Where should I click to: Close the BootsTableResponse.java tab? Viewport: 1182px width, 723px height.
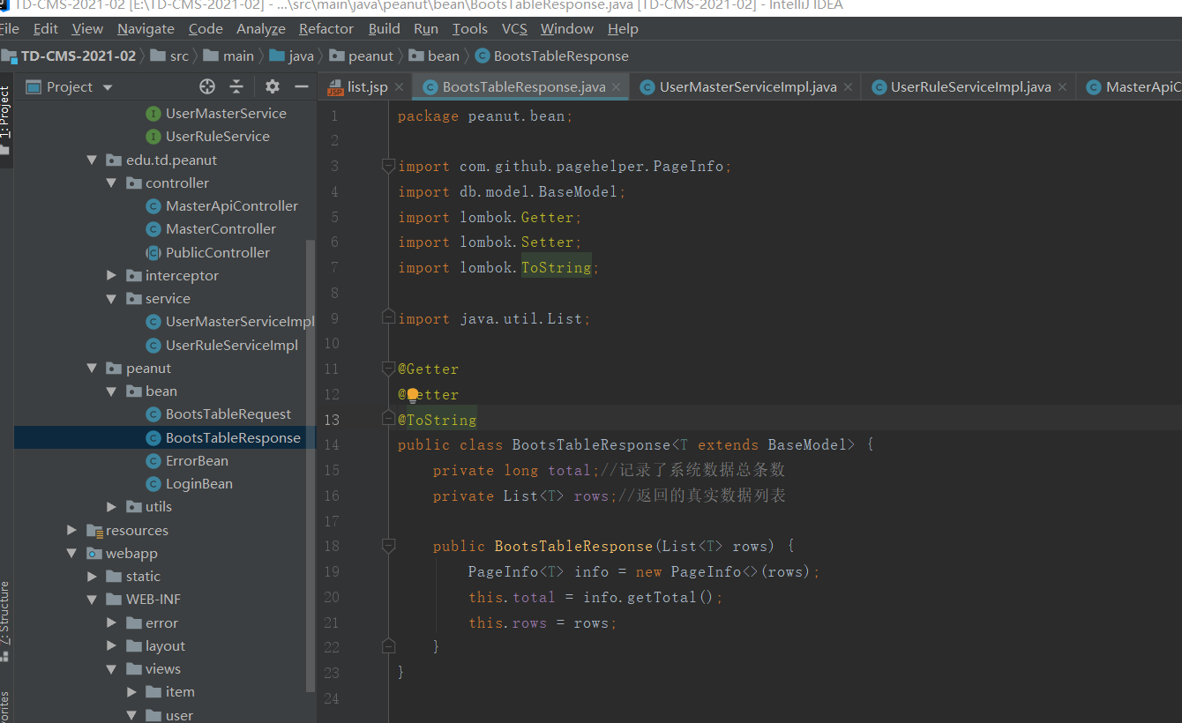617,86
